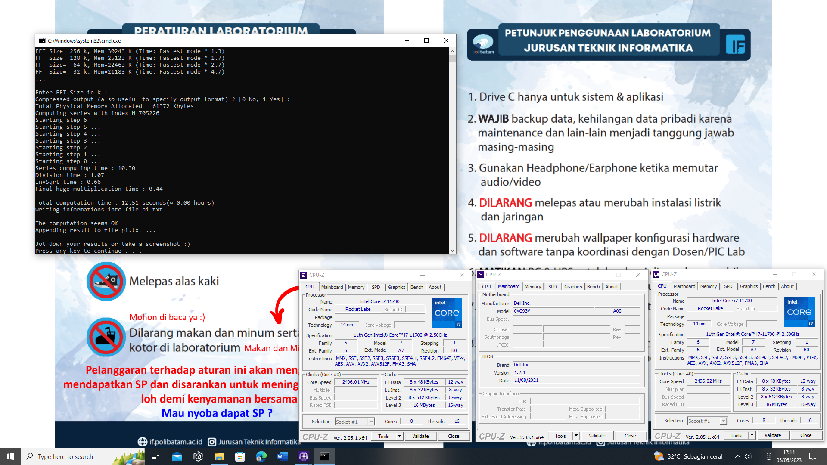
Task: Click the cmd scrollbar down arrow
Action: (452, 250)
